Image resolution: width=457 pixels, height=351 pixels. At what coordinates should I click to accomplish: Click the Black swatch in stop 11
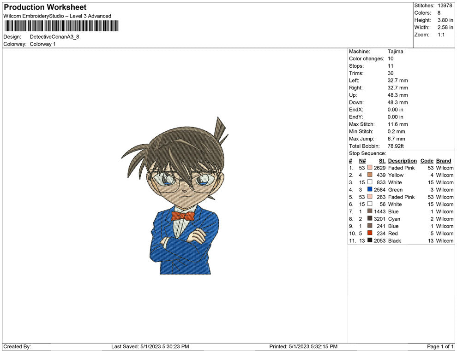coord(370,240)
